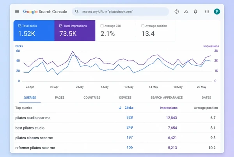Image resolution: width=234 pixels, height=157 pixels.
Task: Click the 22 May chart date label
Action: (x=202, y=87)
